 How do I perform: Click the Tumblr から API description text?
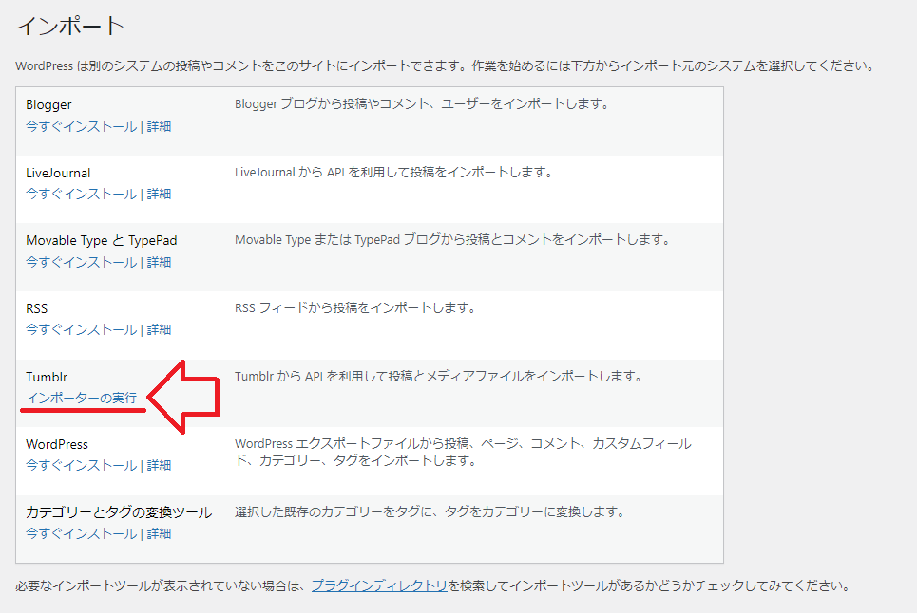point(438,376)
